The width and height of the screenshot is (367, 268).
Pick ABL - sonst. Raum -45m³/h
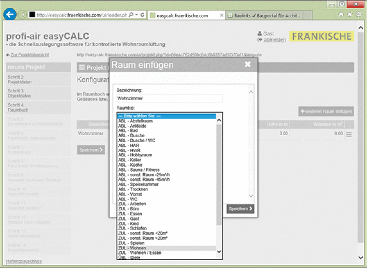[x=167, y=179]
